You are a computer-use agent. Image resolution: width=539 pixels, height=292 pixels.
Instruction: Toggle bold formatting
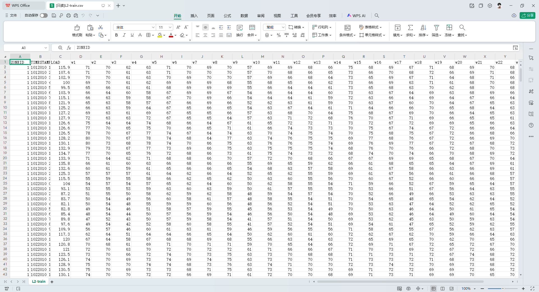pos(116,35)
